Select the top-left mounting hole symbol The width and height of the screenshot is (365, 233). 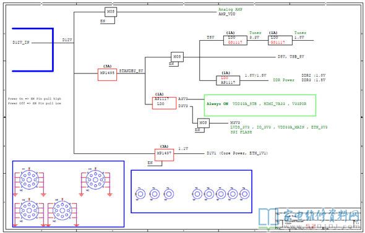click(29, 180)
